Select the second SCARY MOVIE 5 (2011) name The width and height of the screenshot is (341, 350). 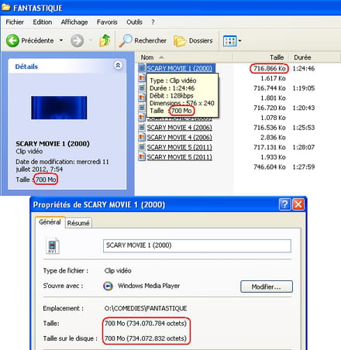point(180,156)
